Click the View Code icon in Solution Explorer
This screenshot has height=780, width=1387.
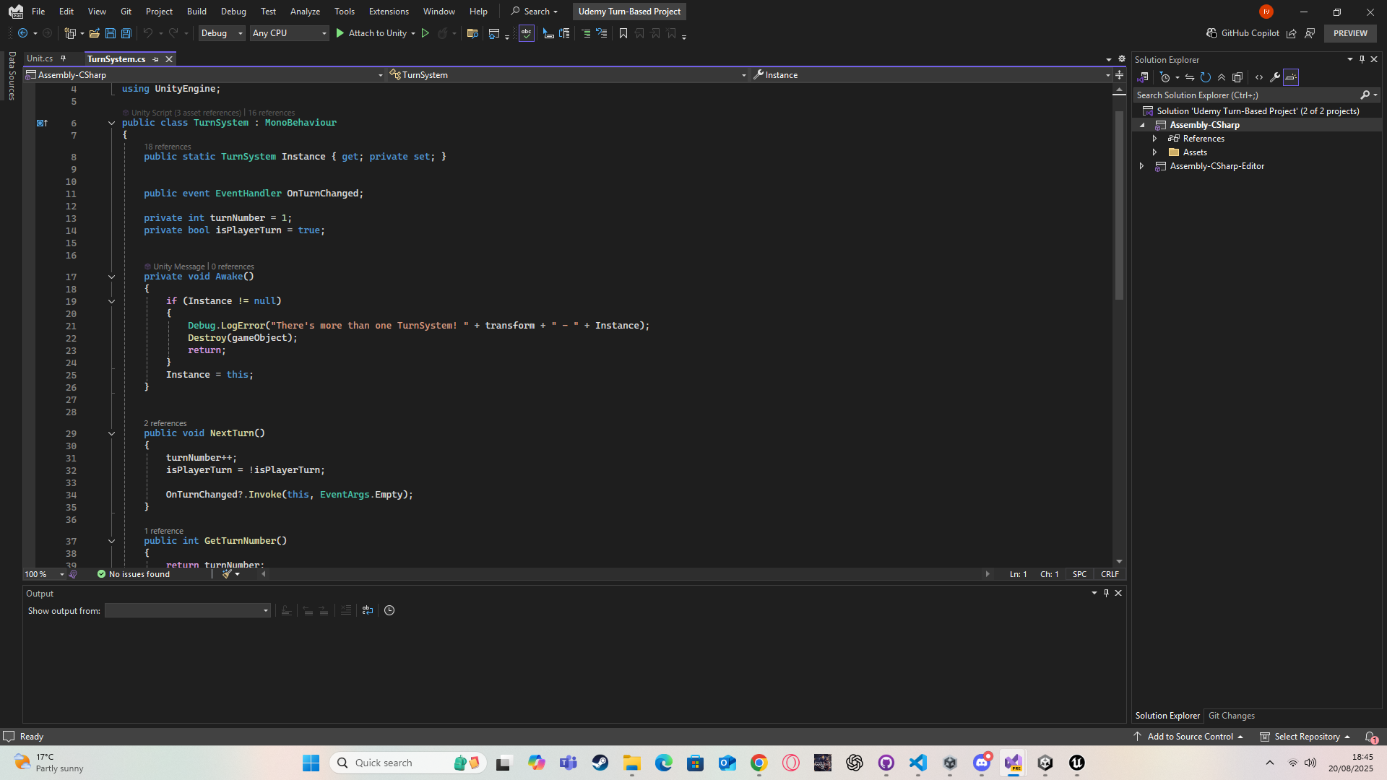(1259, 77)
